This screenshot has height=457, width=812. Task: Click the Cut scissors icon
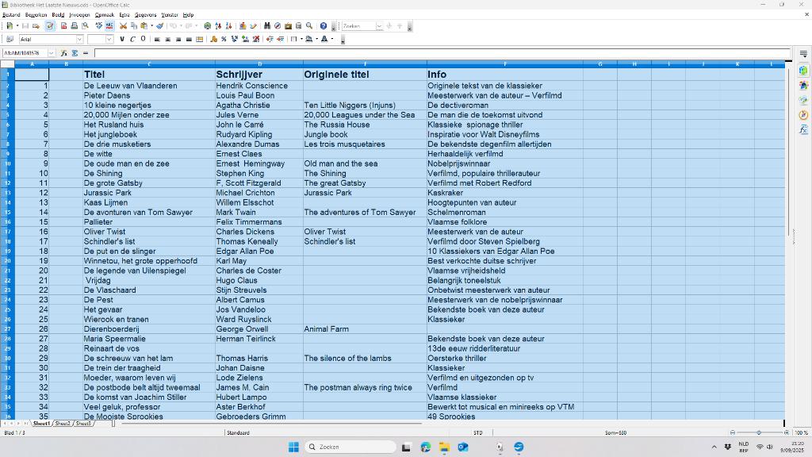click(123, 26)
